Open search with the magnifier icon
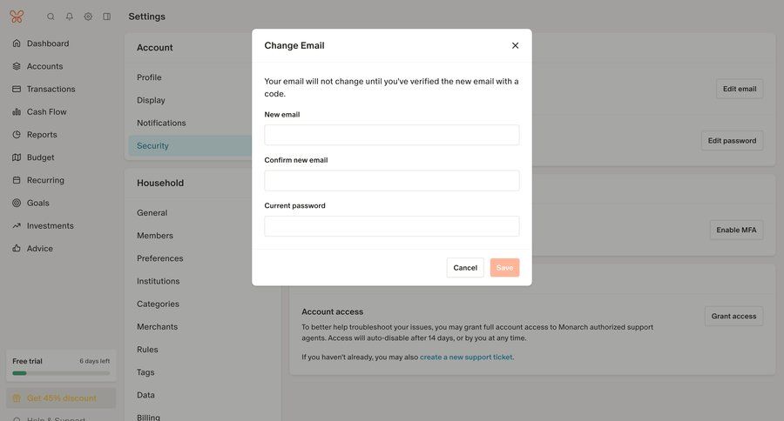784x421 pixels. tap(51, 17)
